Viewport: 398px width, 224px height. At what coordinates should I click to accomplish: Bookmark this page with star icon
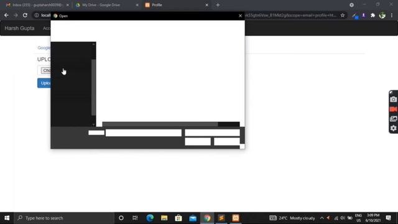click(x=343, y=15)
